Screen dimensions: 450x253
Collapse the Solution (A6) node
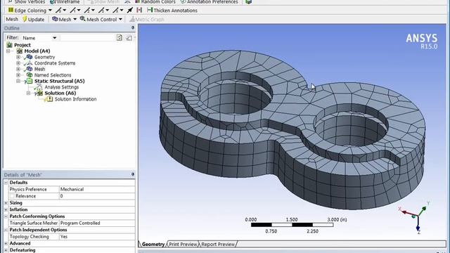pos(28,93)
